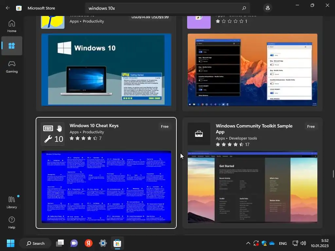
Task: Click Microsoft Store icon in taskbar
Action: [x=117, y=243]
